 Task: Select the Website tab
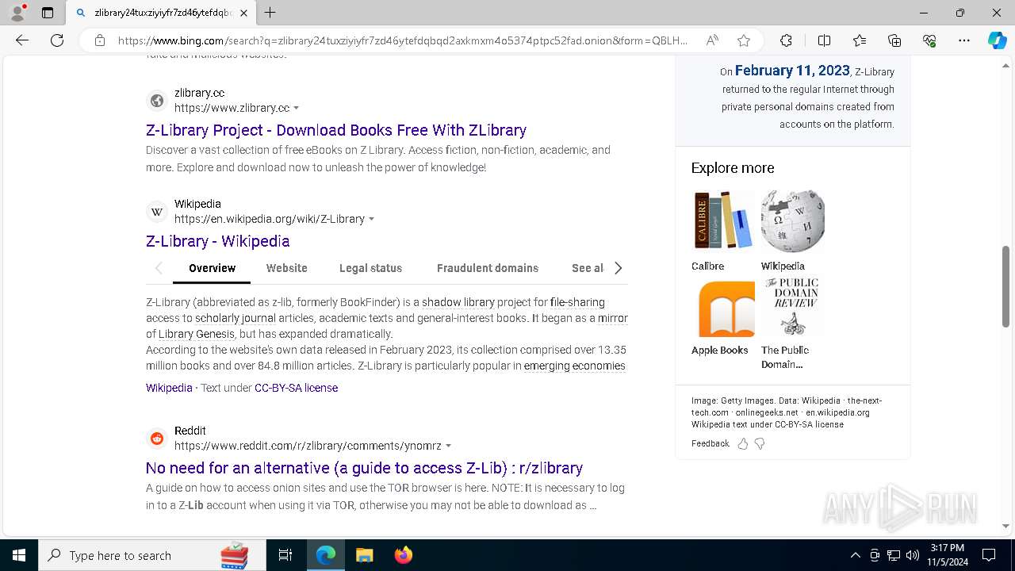pos(287,268)
